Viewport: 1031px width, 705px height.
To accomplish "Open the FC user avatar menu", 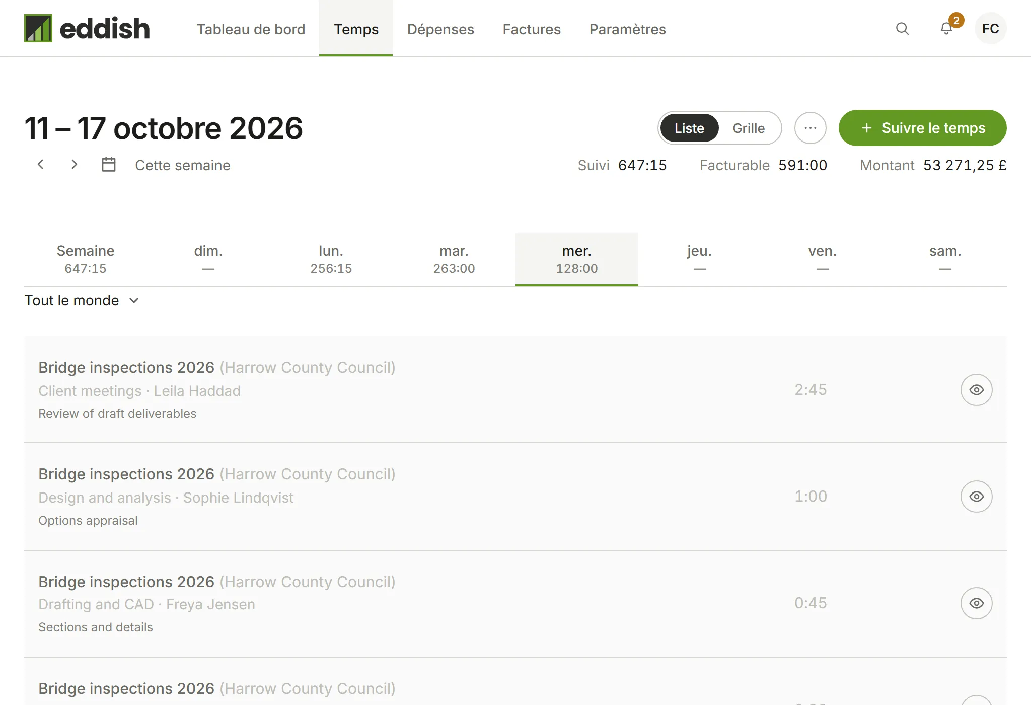I will pos(990,29).
